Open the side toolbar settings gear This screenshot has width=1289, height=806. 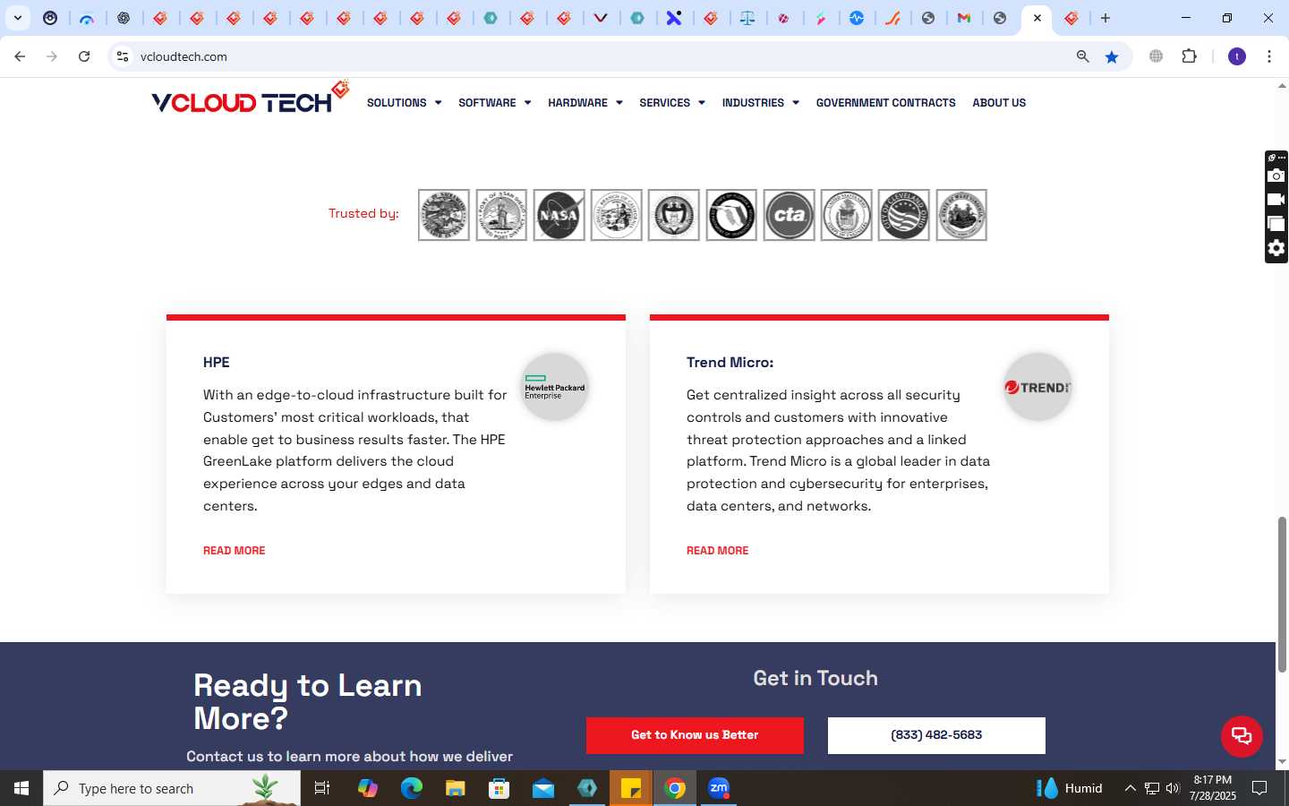click(x=1276, y=248)
